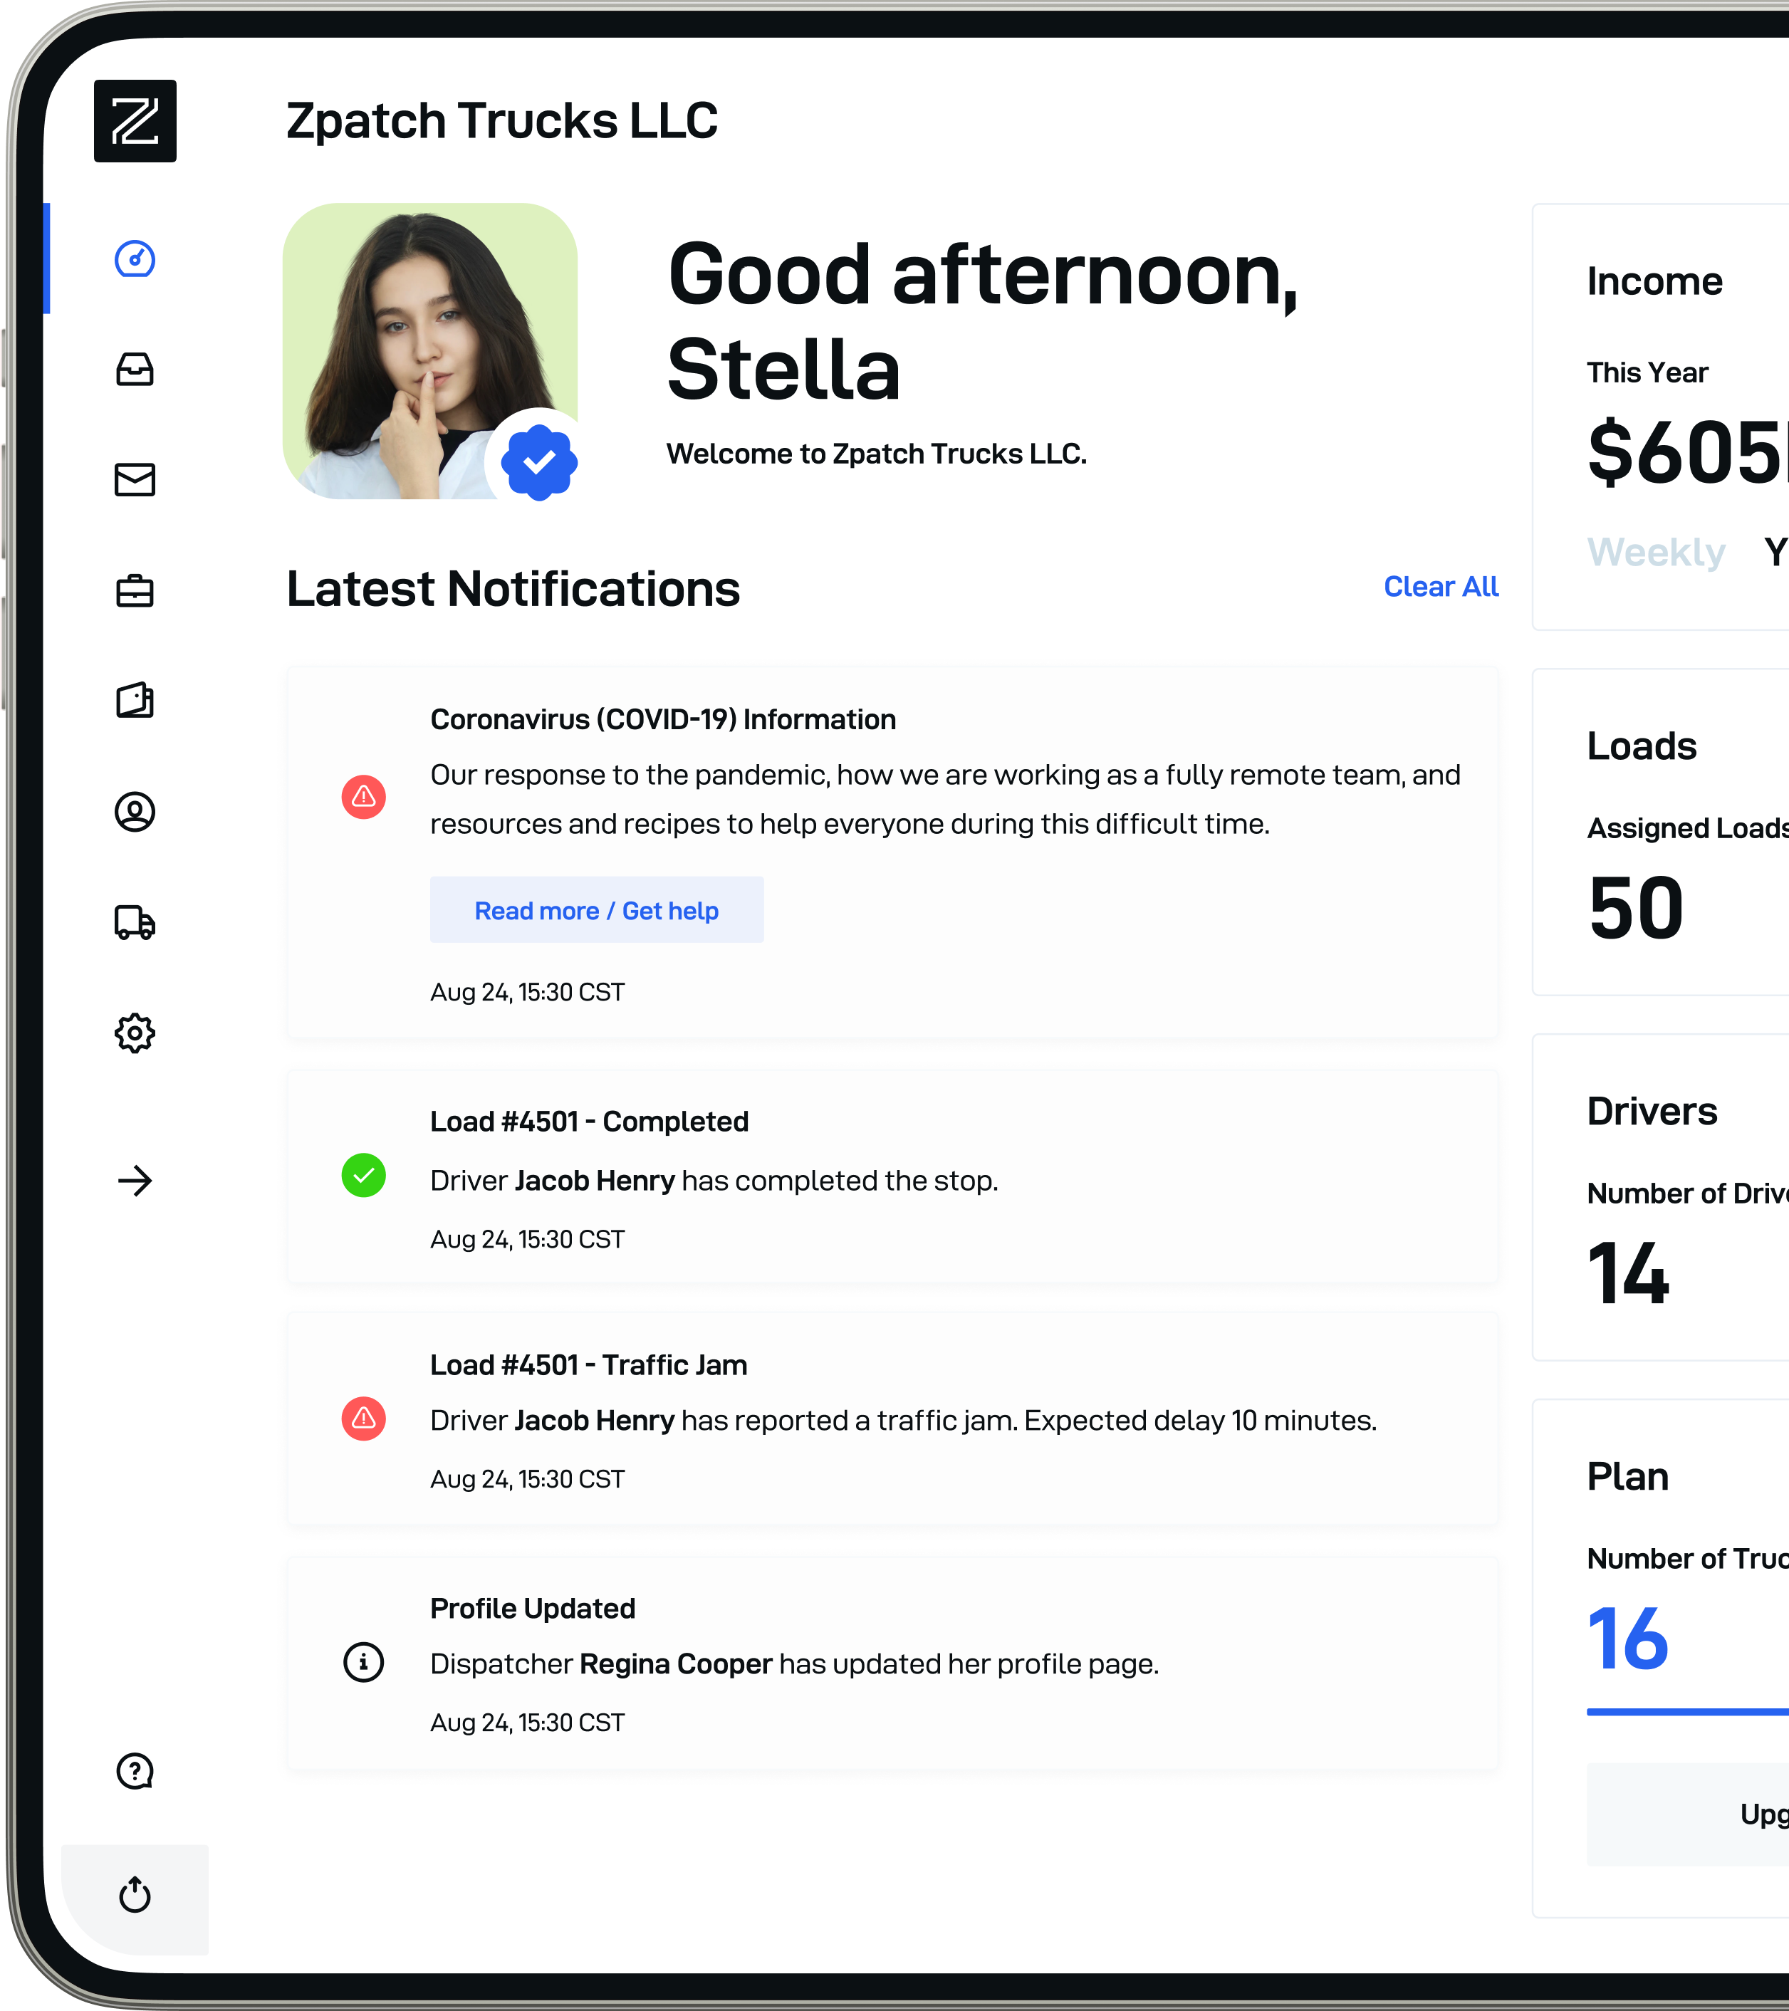Expand sidebar with the right arrow icon
The height and width of the screenshot is (2011, 1789).
[x=135, y=1181]
